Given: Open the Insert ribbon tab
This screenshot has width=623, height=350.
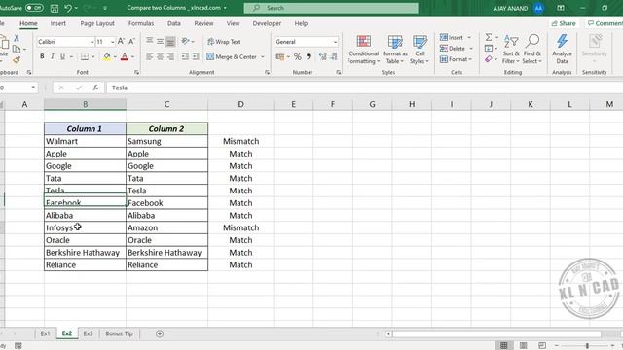Looking at the screenshot, I should pos(58,23).
